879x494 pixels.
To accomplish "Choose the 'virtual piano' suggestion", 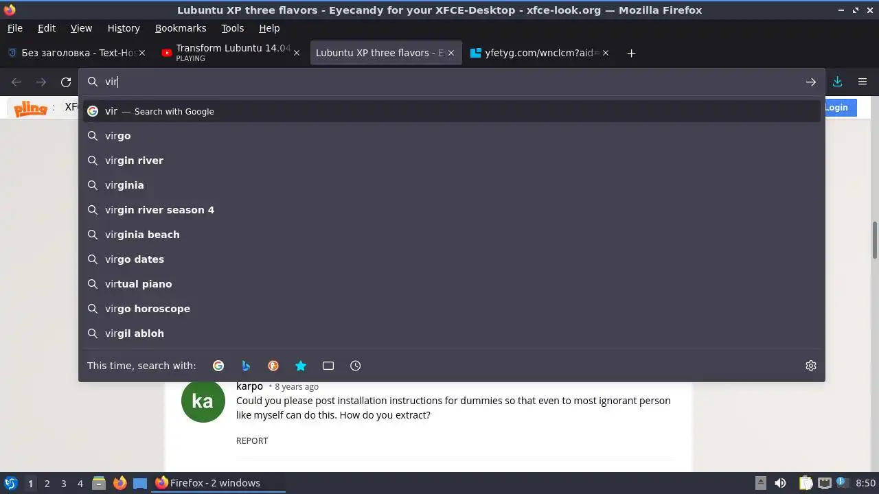I will click(x=452, y=284).
